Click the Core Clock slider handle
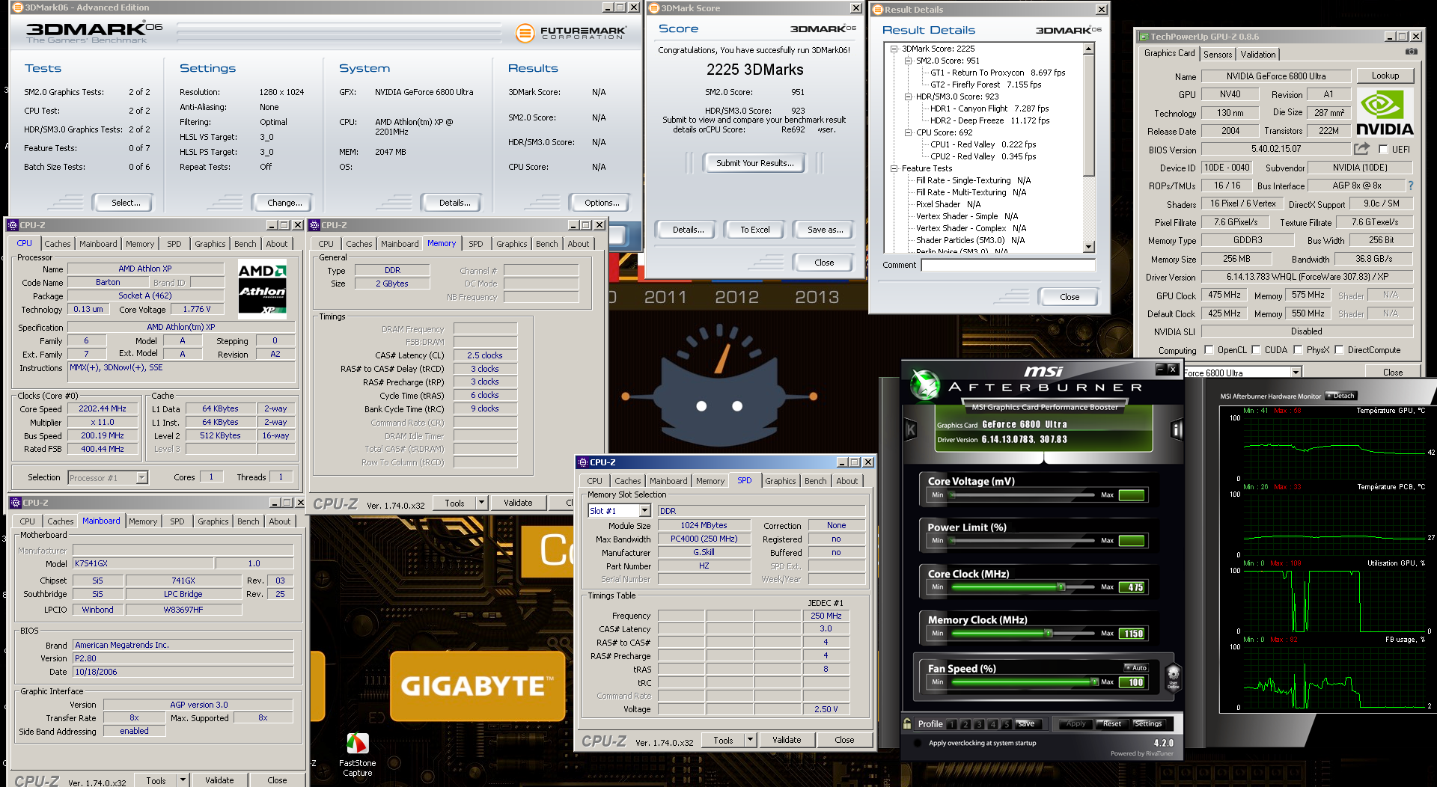Viewport: 1437px width, 787px height. coord(1061,587)
